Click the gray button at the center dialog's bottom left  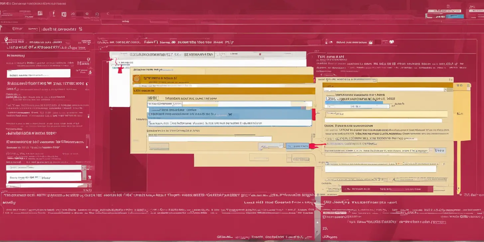(x=159, y=146)
